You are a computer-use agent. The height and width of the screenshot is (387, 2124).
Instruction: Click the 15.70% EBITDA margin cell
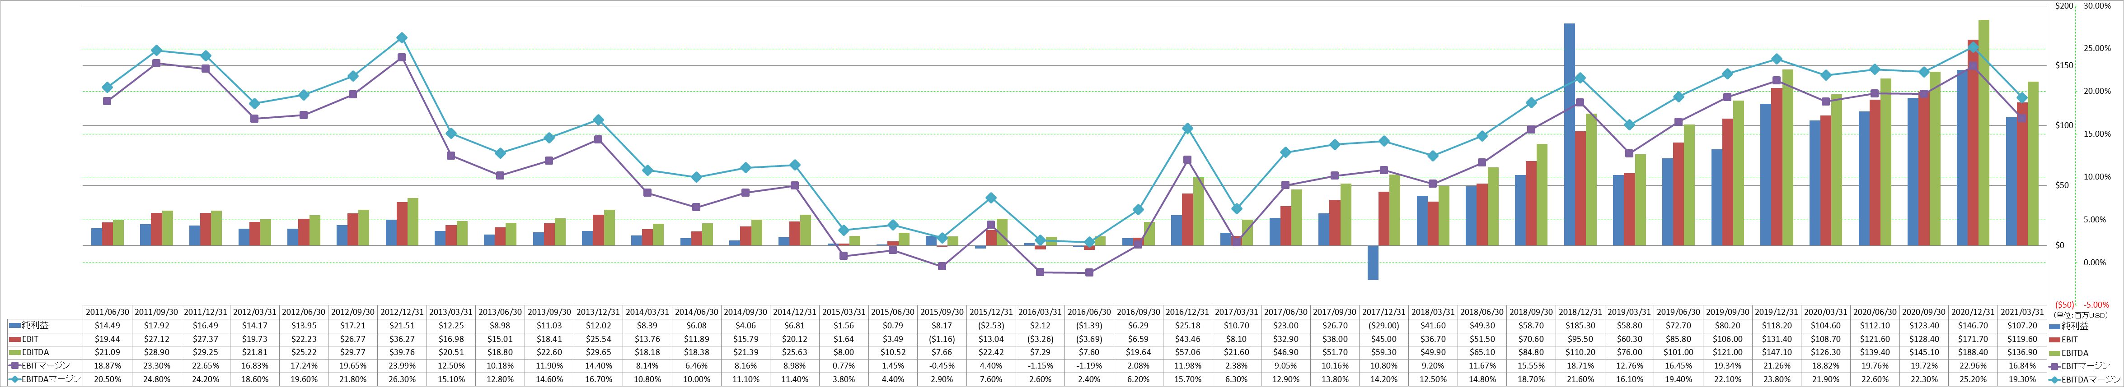(1187, 379)
